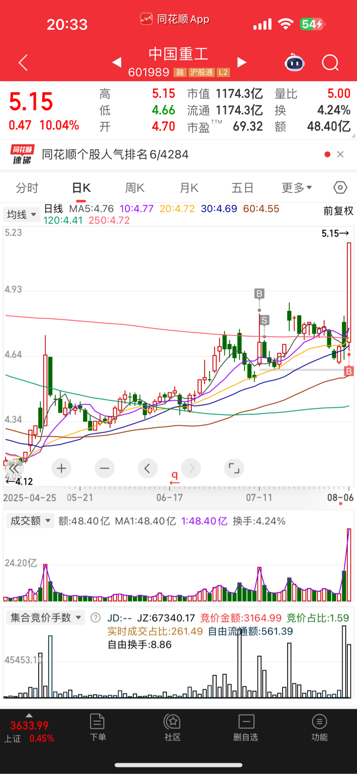Tap the L2 level-2 tag
The height and width of the screenshot is (774, 357).
(x=223, y=72)
